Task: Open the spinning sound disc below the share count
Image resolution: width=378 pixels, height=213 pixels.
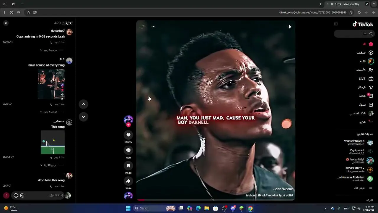Action: (128, 196)
